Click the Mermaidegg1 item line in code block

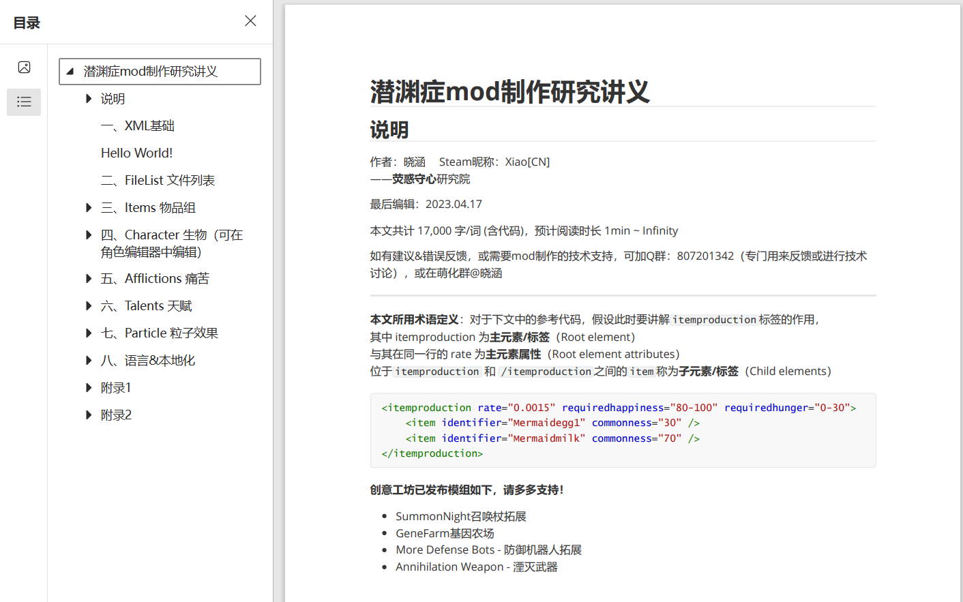(552, 423)
